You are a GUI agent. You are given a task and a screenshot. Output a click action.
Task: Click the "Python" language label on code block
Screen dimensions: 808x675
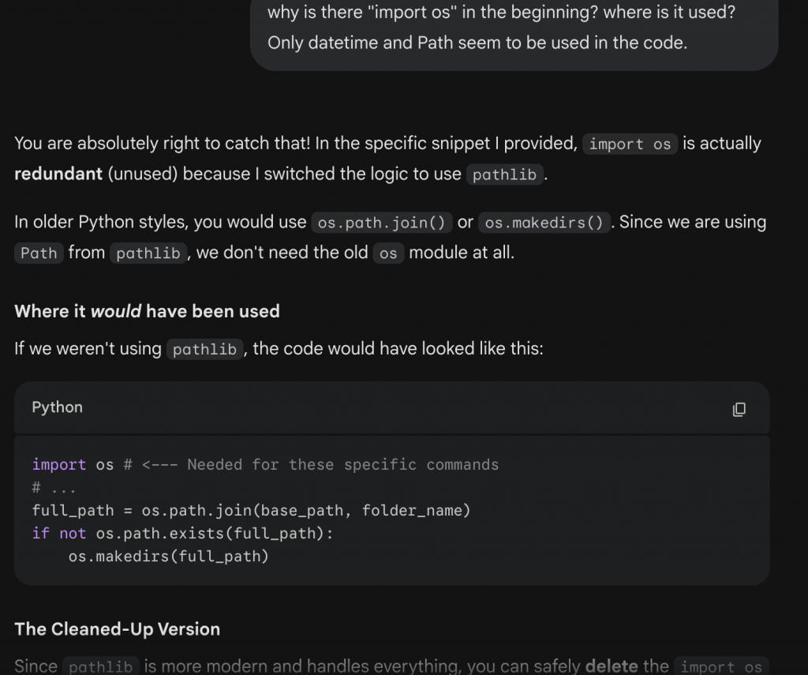(57, 407)
